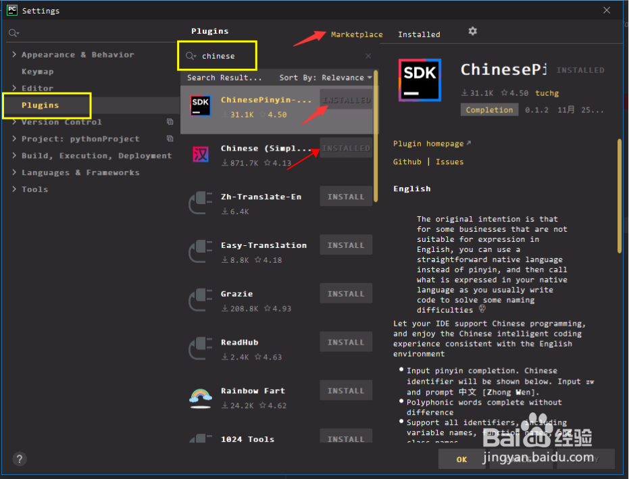
Task: Select the Easy-Translation plugin name
Action: coord(263,245)
